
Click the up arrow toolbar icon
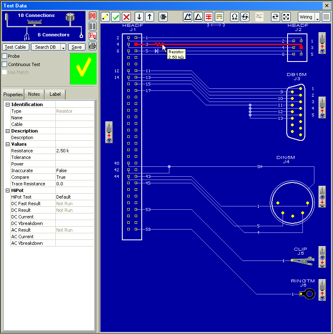click(150, 17)
